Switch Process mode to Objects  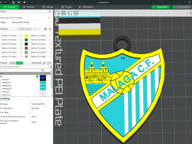tap(20, 63)
